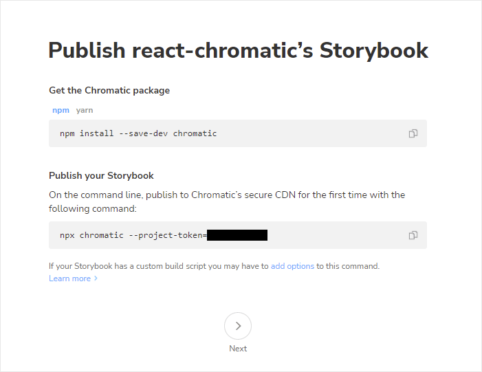482x372 pixels.
Task: Click the Publish your Storybook heading
Action: (101, 175)
